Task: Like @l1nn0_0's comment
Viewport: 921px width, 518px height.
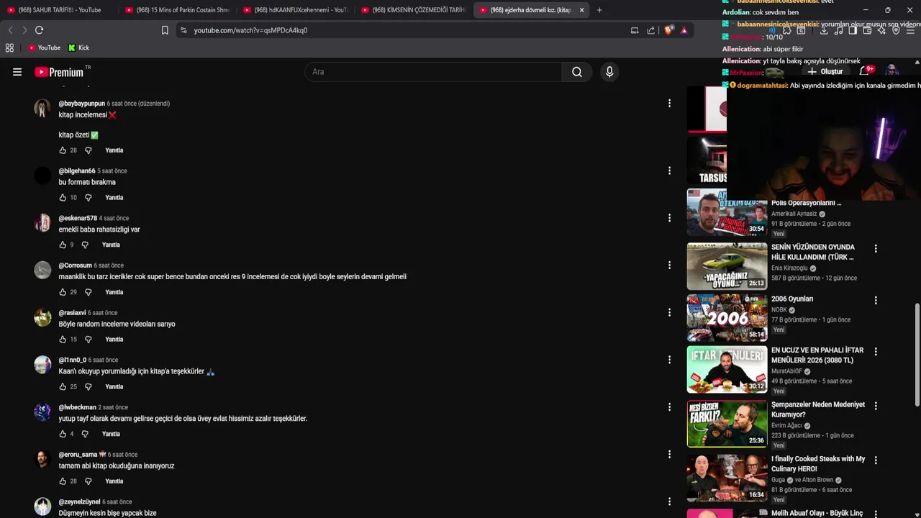Action: coord(63,386)
